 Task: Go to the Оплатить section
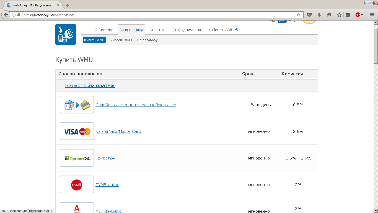[x=158, y=30]
